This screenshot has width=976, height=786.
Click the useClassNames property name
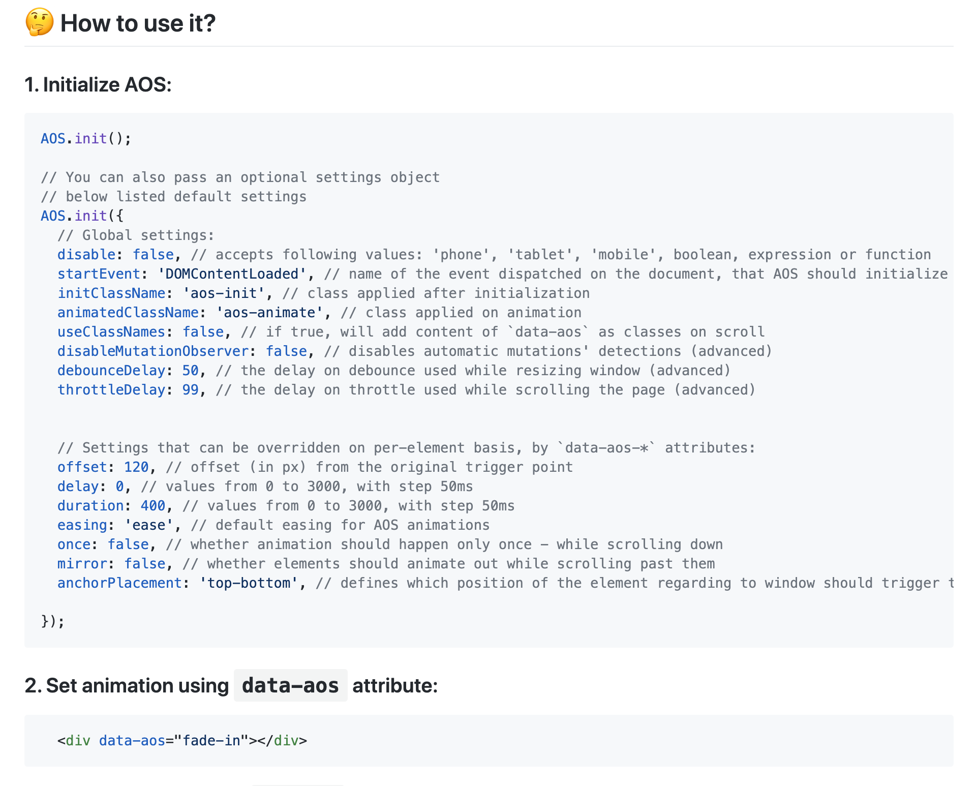(111, 331)
